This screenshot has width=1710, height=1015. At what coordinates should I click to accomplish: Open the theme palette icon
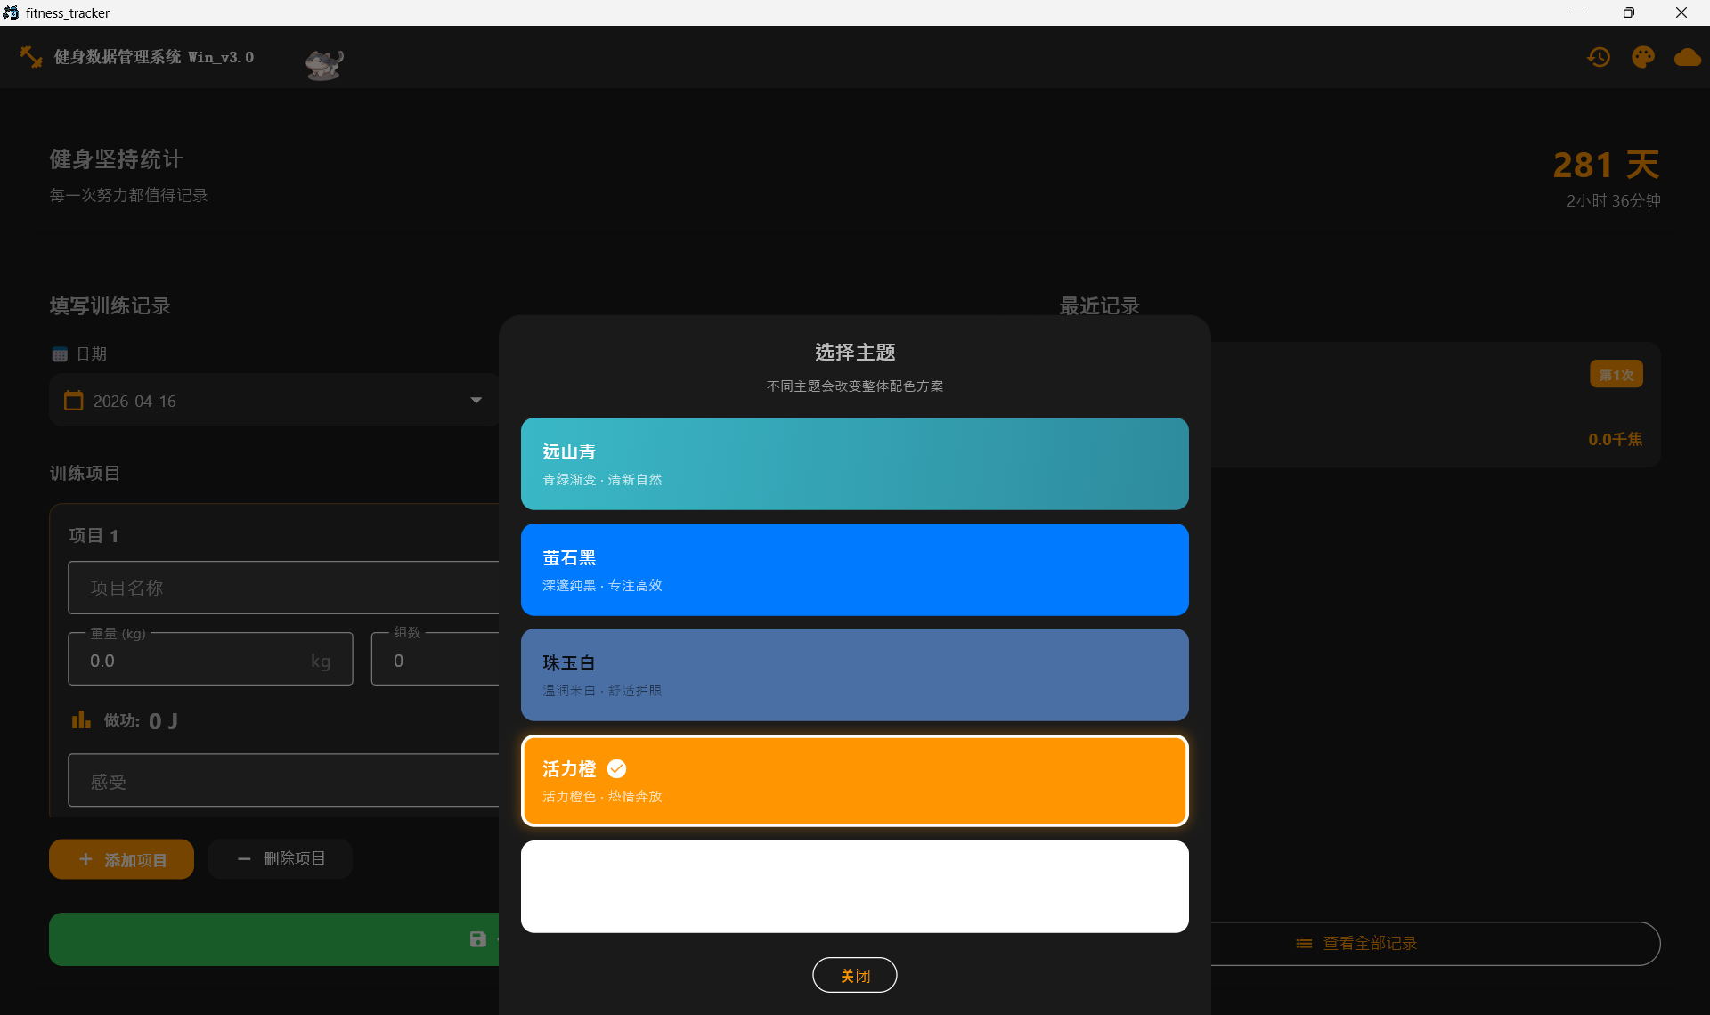pos(1643,57)
